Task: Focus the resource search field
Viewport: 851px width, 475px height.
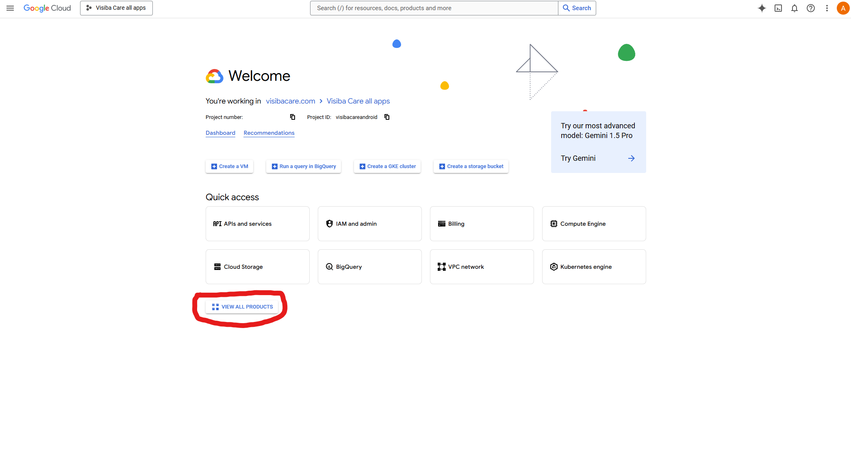Action: (x=434, y=8)
